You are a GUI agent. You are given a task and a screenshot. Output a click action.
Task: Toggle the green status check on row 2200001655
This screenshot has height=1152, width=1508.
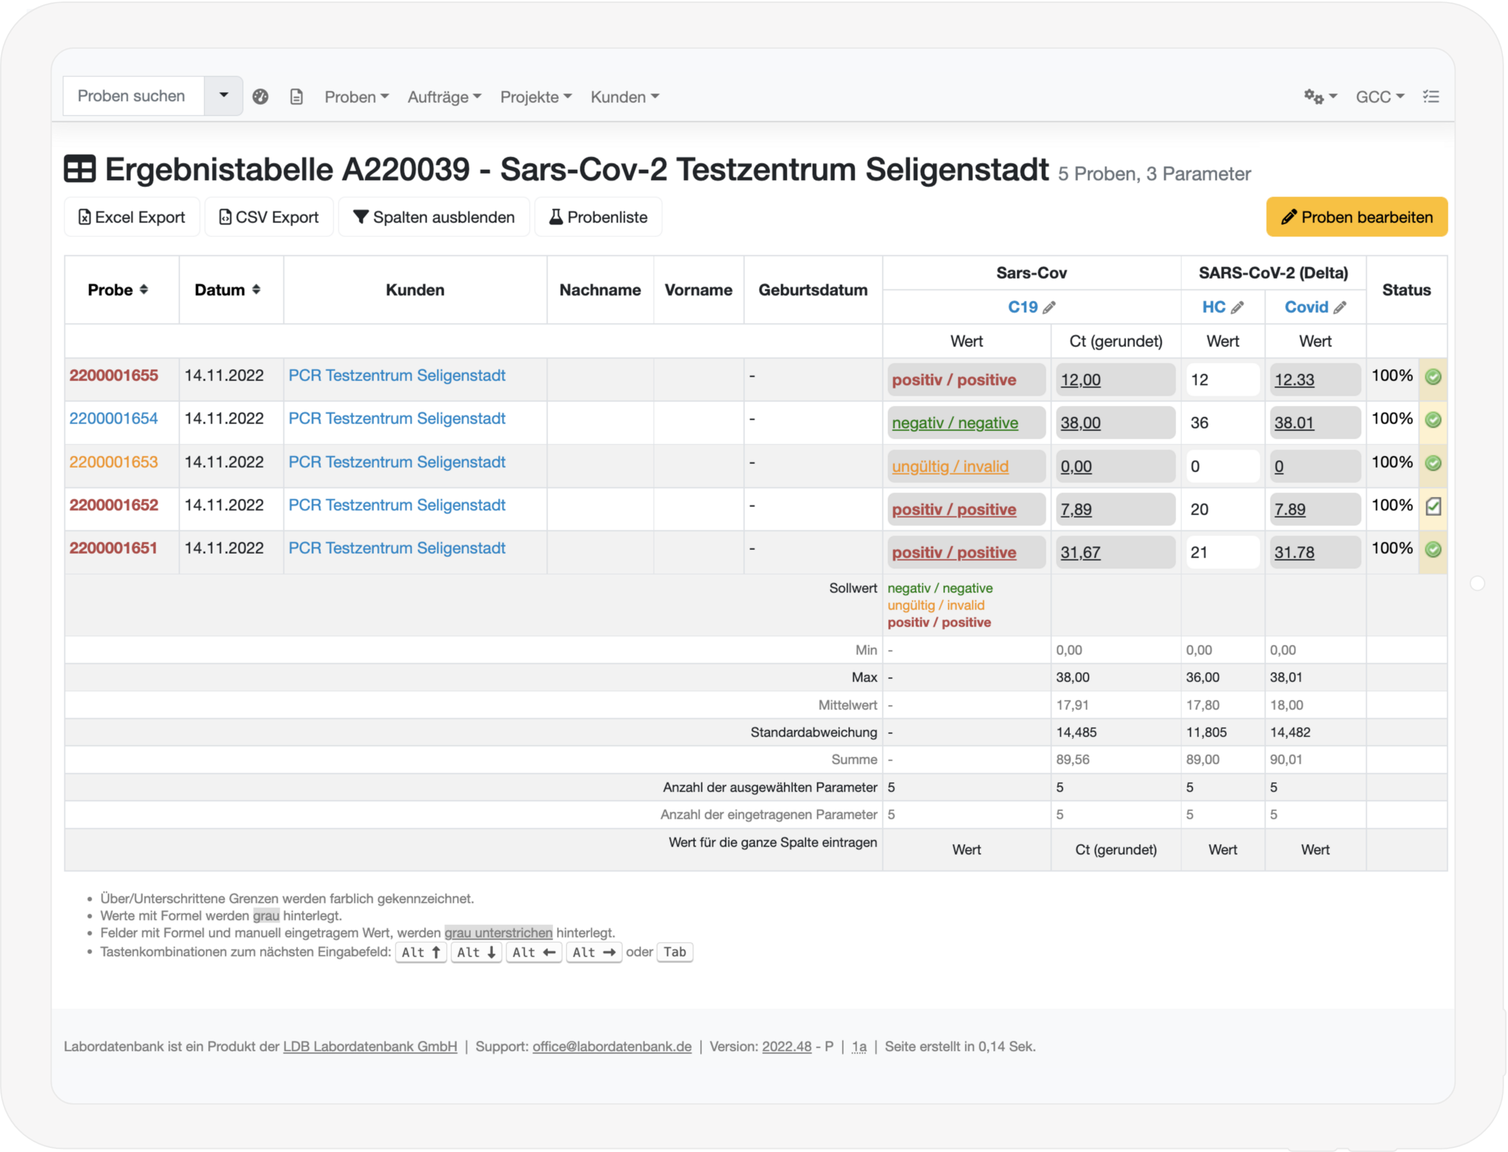[x=1433, y=377]
